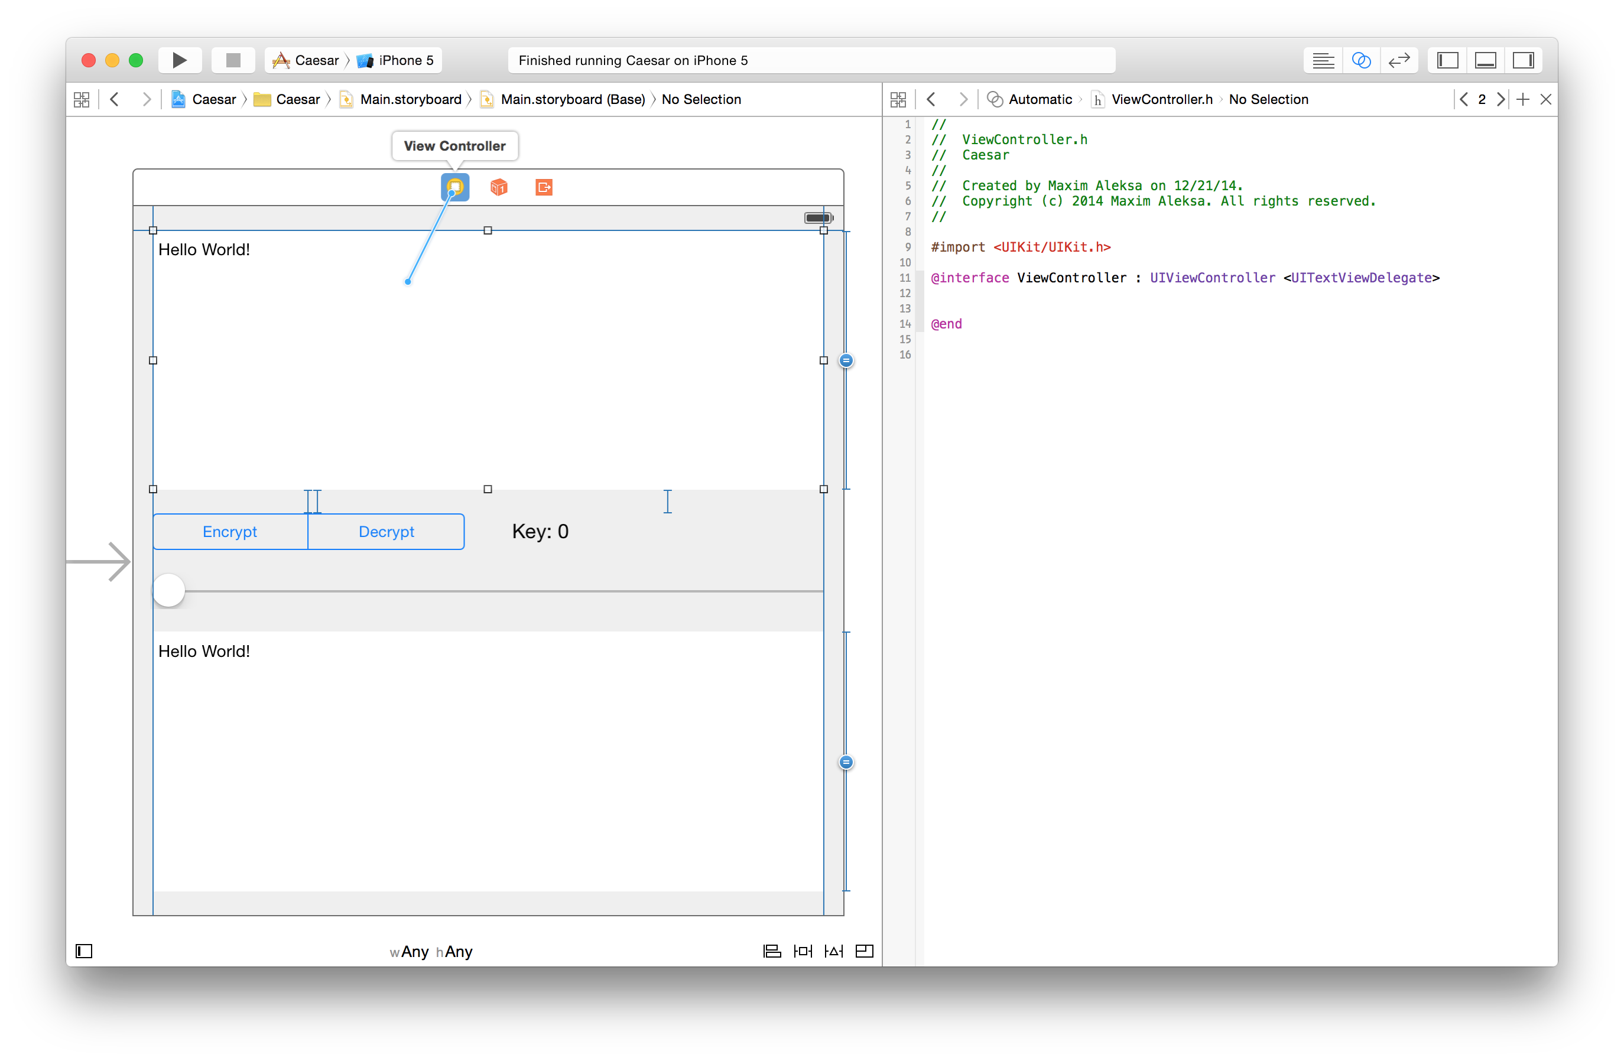Viewport: 1624px width, 1061px height.
Task: Click the @end line in code
Action: pos(946,324)
